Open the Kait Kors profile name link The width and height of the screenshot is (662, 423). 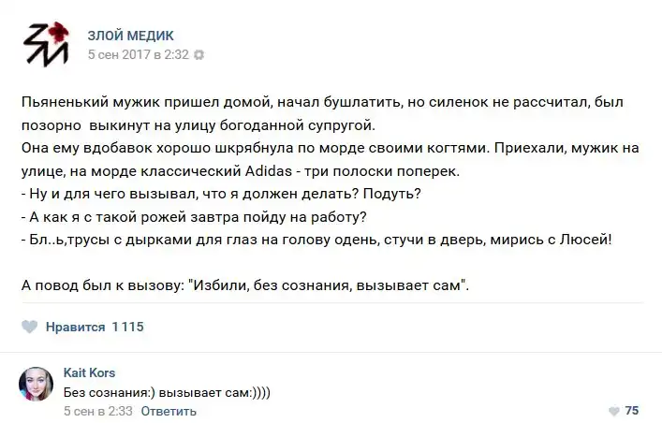(x=89, y=372)
